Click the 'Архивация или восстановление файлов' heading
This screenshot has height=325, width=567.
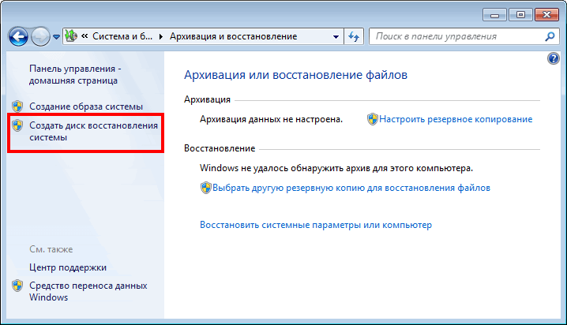(x=296, y=75)
